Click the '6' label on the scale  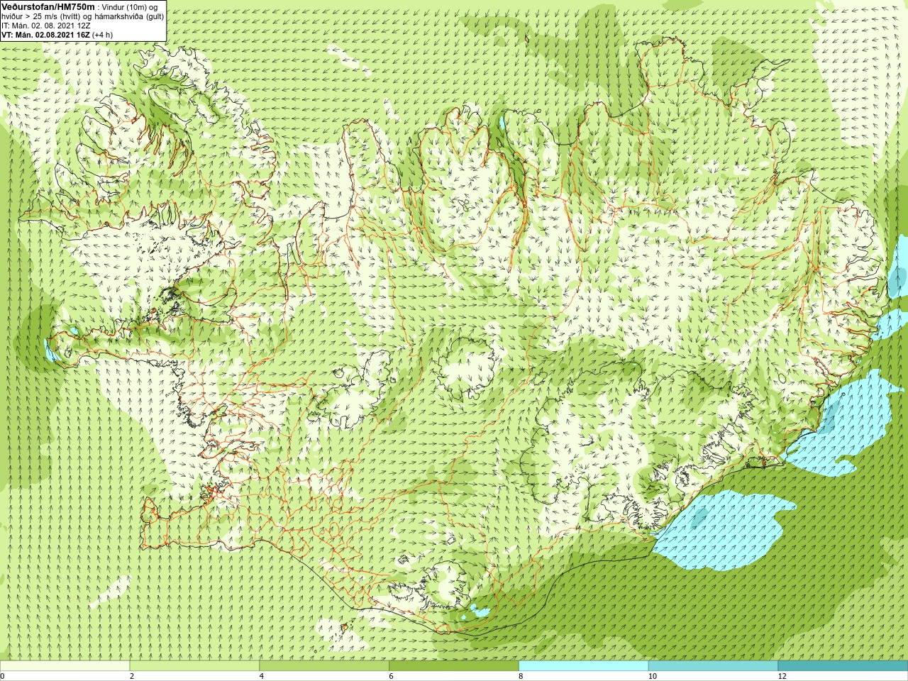tap(391, 676)
